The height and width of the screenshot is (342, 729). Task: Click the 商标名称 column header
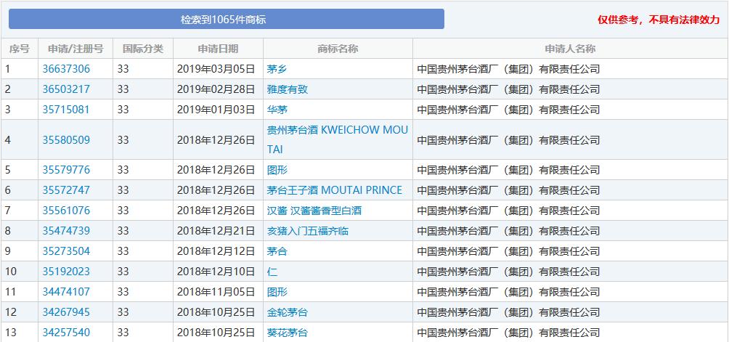coord(338,49)
